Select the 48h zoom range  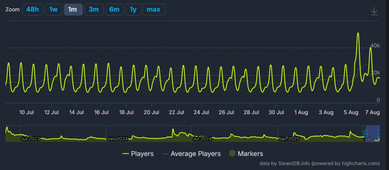pyautogui.click(x=33, y=10)
